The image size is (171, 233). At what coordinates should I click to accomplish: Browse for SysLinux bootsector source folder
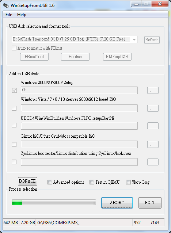tap(153, 162)
